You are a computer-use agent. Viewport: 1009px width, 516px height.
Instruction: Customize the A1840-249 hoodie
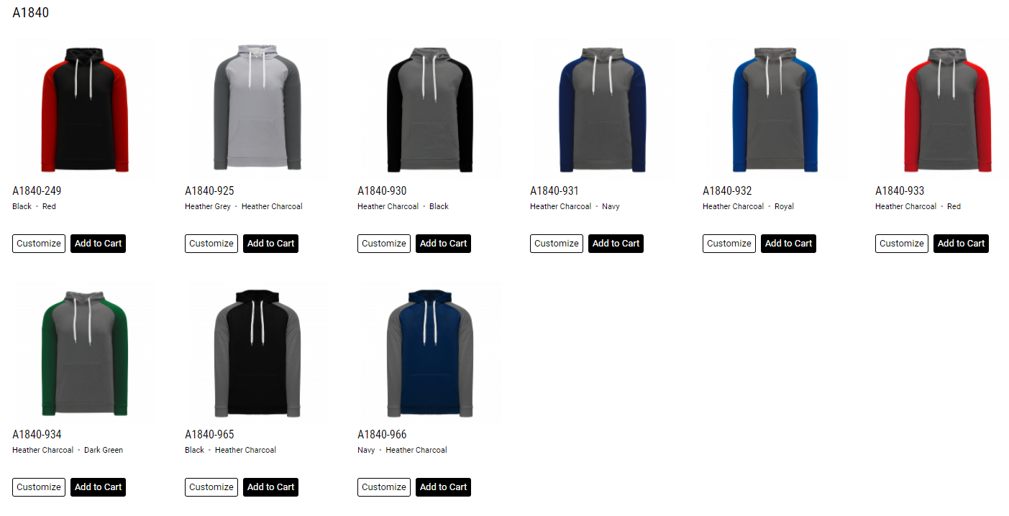pos(39,244)
